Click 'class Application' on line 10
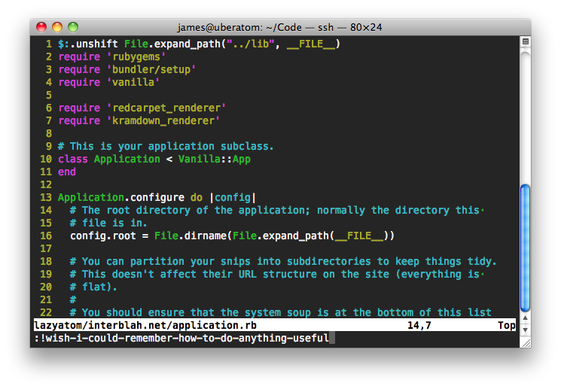This screenshot has height=389, width=561. pyautogui.click(x=109, y=159)
